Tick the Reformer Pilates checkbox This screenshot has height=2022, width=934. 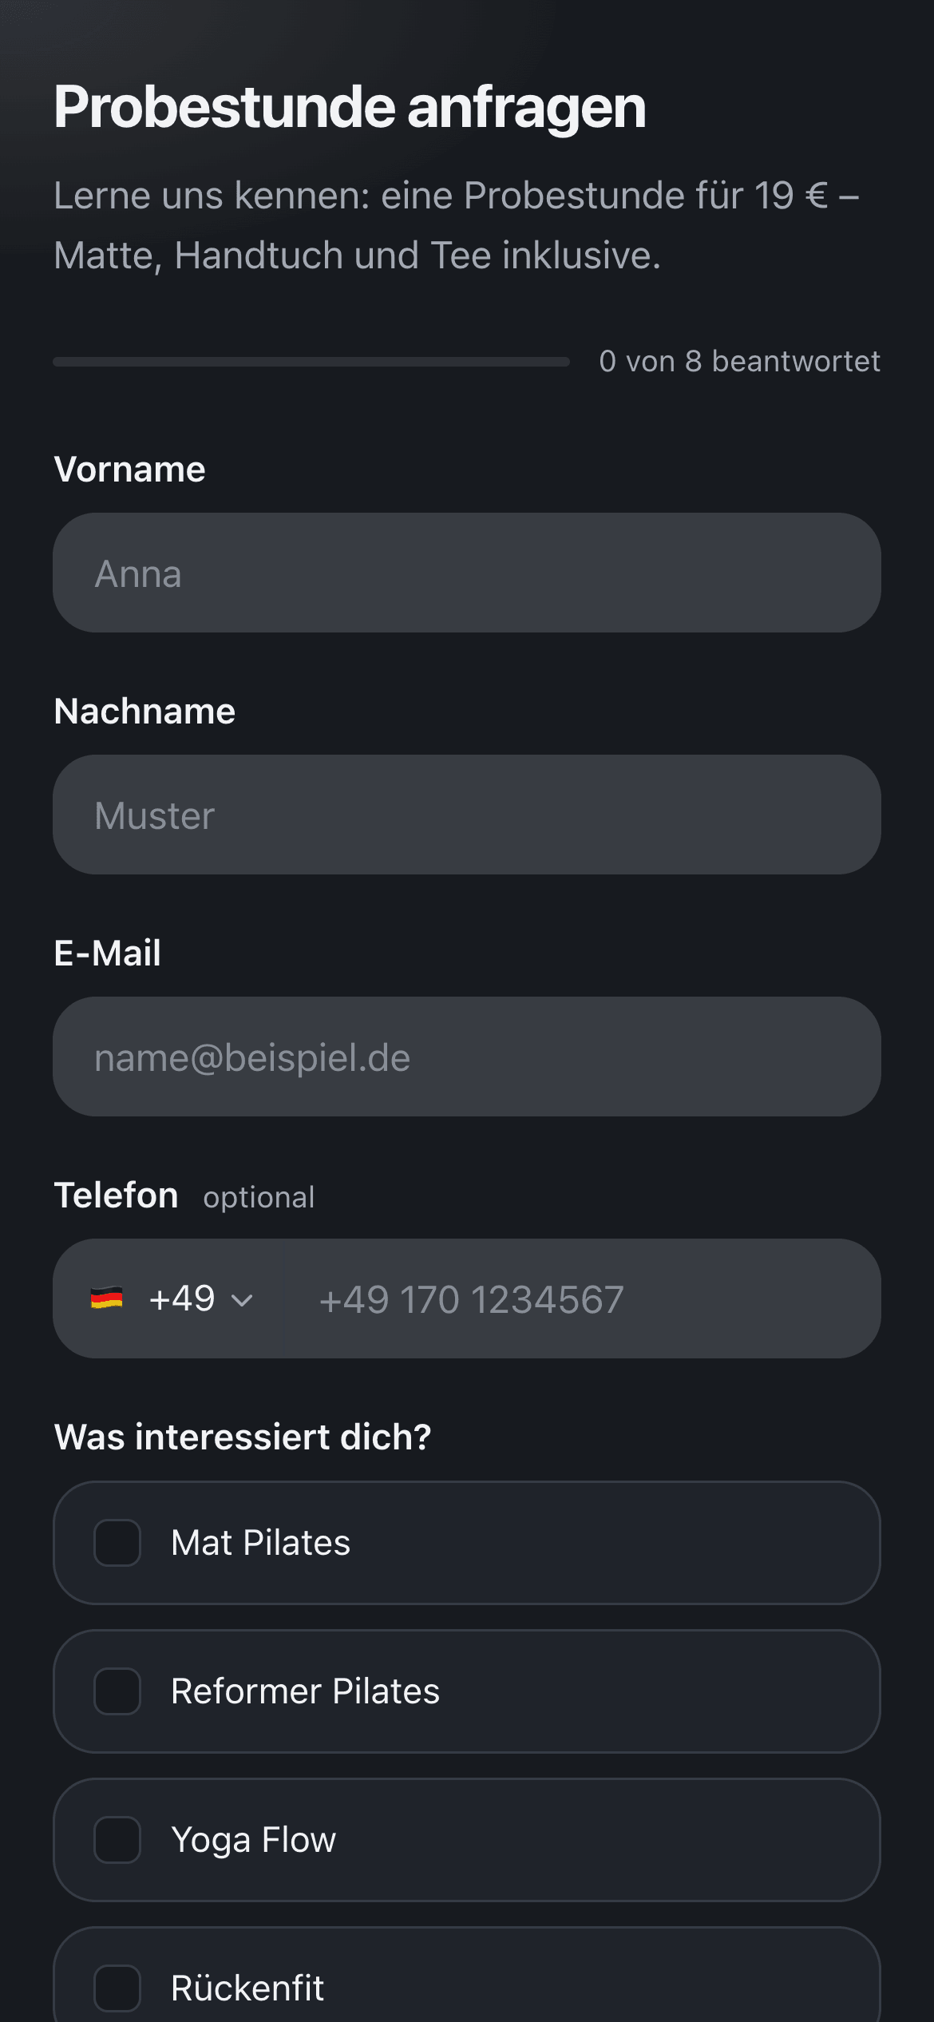(117, 1691)
